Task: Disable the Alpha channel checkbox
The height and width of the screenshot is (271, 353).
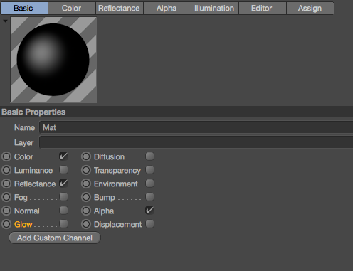Action: [x=149, y=211]
